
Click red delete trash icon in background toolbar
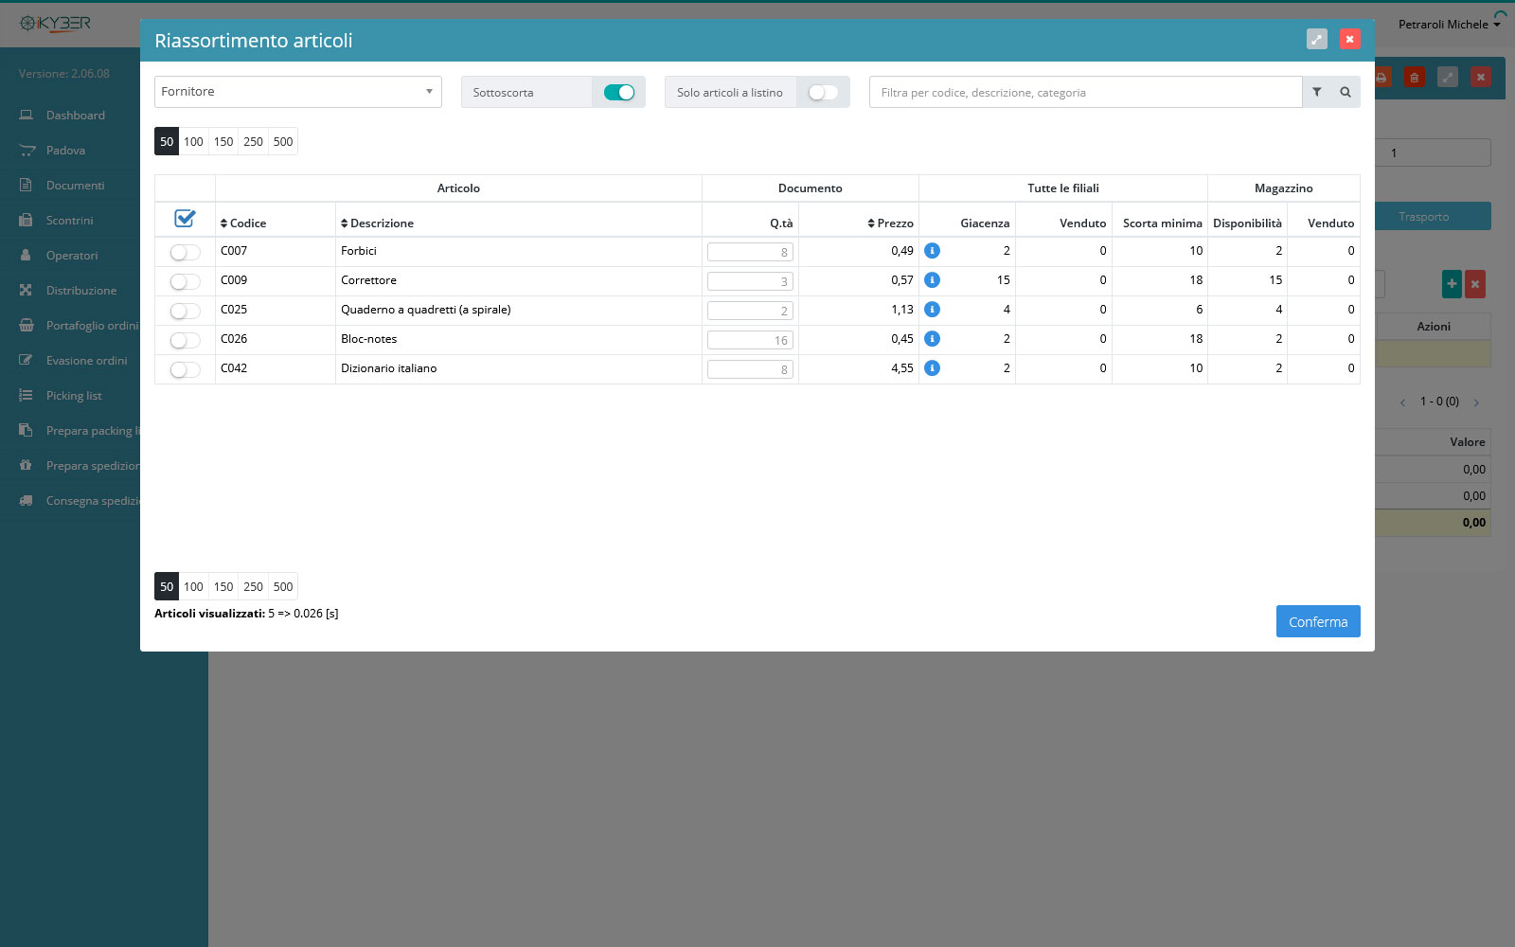1414,77
